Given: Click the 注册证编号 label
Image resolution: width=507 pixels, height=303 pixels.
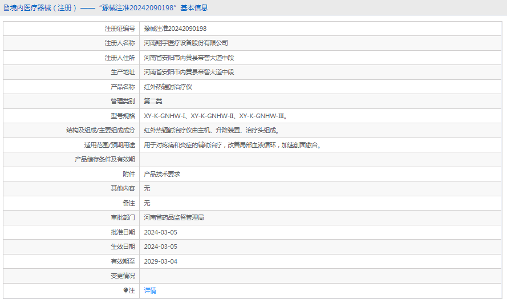Looking at the screenshot, I should point(120,29).
